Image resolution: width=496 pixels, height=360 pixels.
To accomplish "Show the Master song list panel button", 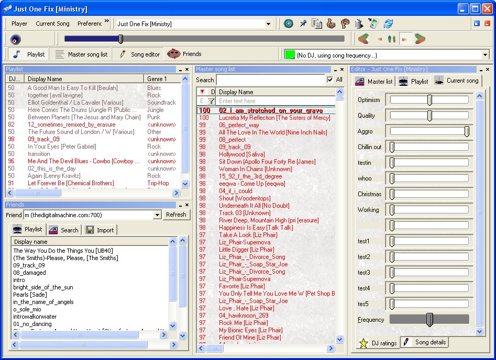I will pos(82,54).
